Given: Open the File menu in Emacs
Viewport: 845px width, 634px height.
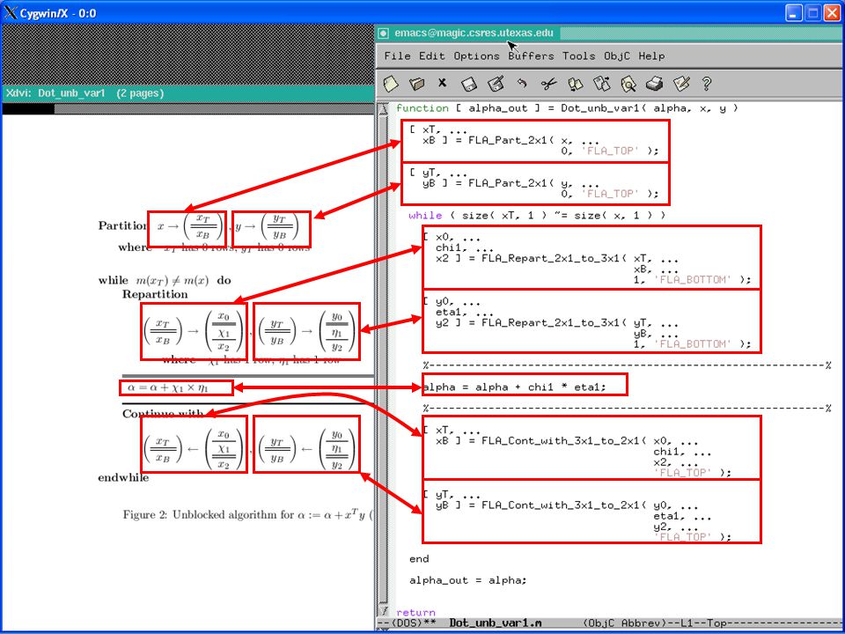Looking at the screenshot, I should pos(397,56).
